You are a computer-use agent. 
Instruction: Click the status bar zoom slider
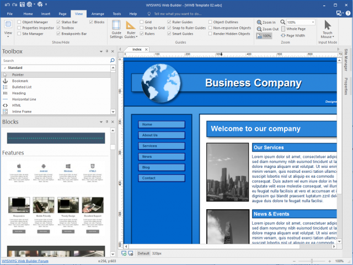(312, 261)
